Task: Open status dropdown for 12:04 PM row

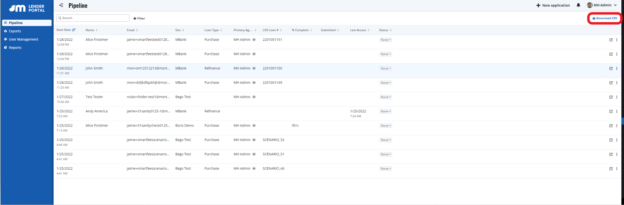Action: pos(386,54)
